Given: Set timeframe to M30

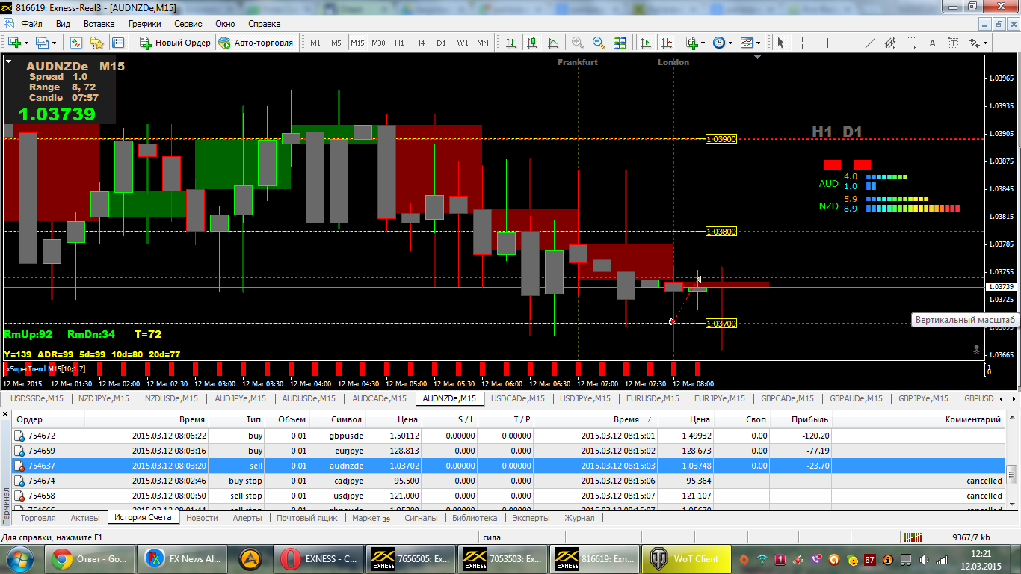Looking at the screenshot, I should point(378,43).
